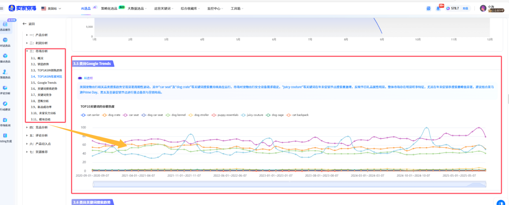Open the 对话选品 sidebar icon
509x205 pixels.
pyautogui.click(x=5, y=40)
